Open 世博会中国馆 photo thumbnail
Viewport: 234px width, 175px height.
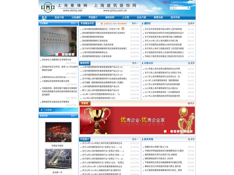click(58, 132)
